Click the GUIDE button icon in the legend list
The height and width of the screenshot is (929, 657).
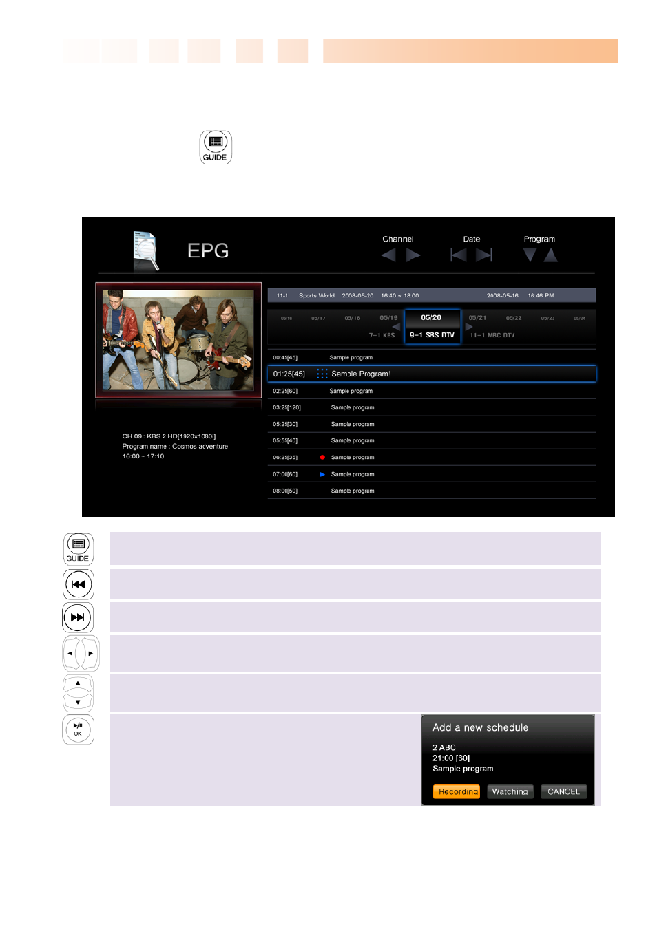tap(79, 548)
